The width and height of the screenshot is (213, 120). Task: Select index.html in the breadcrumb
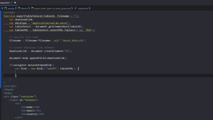click(x=83, y=8)
